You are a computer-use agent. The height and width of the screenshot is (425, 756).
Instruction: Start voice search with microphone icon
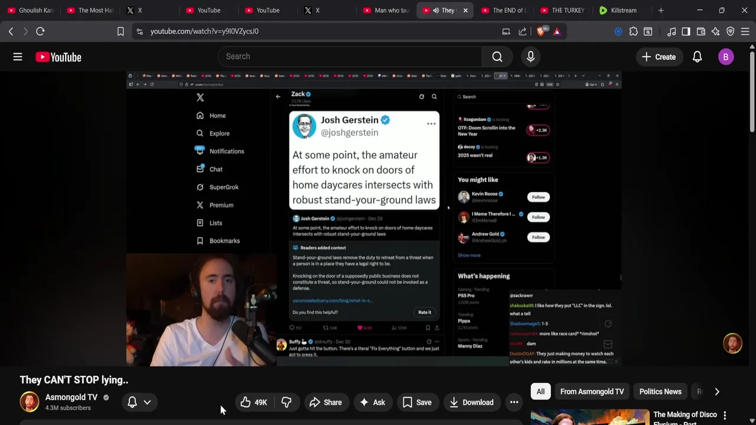point(530,57)
